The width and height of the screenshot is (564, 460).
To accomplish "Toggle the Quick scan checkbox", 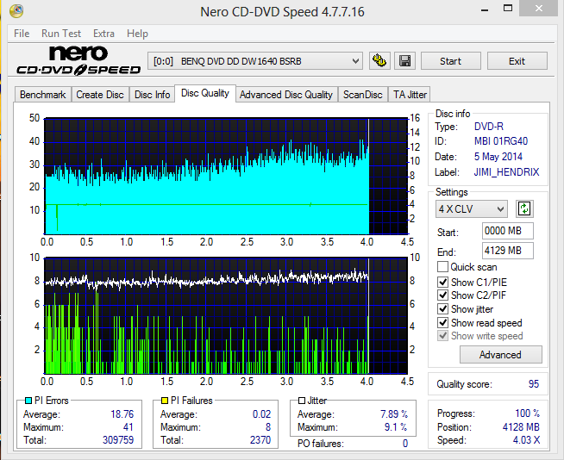I will [x=442, y=267].
